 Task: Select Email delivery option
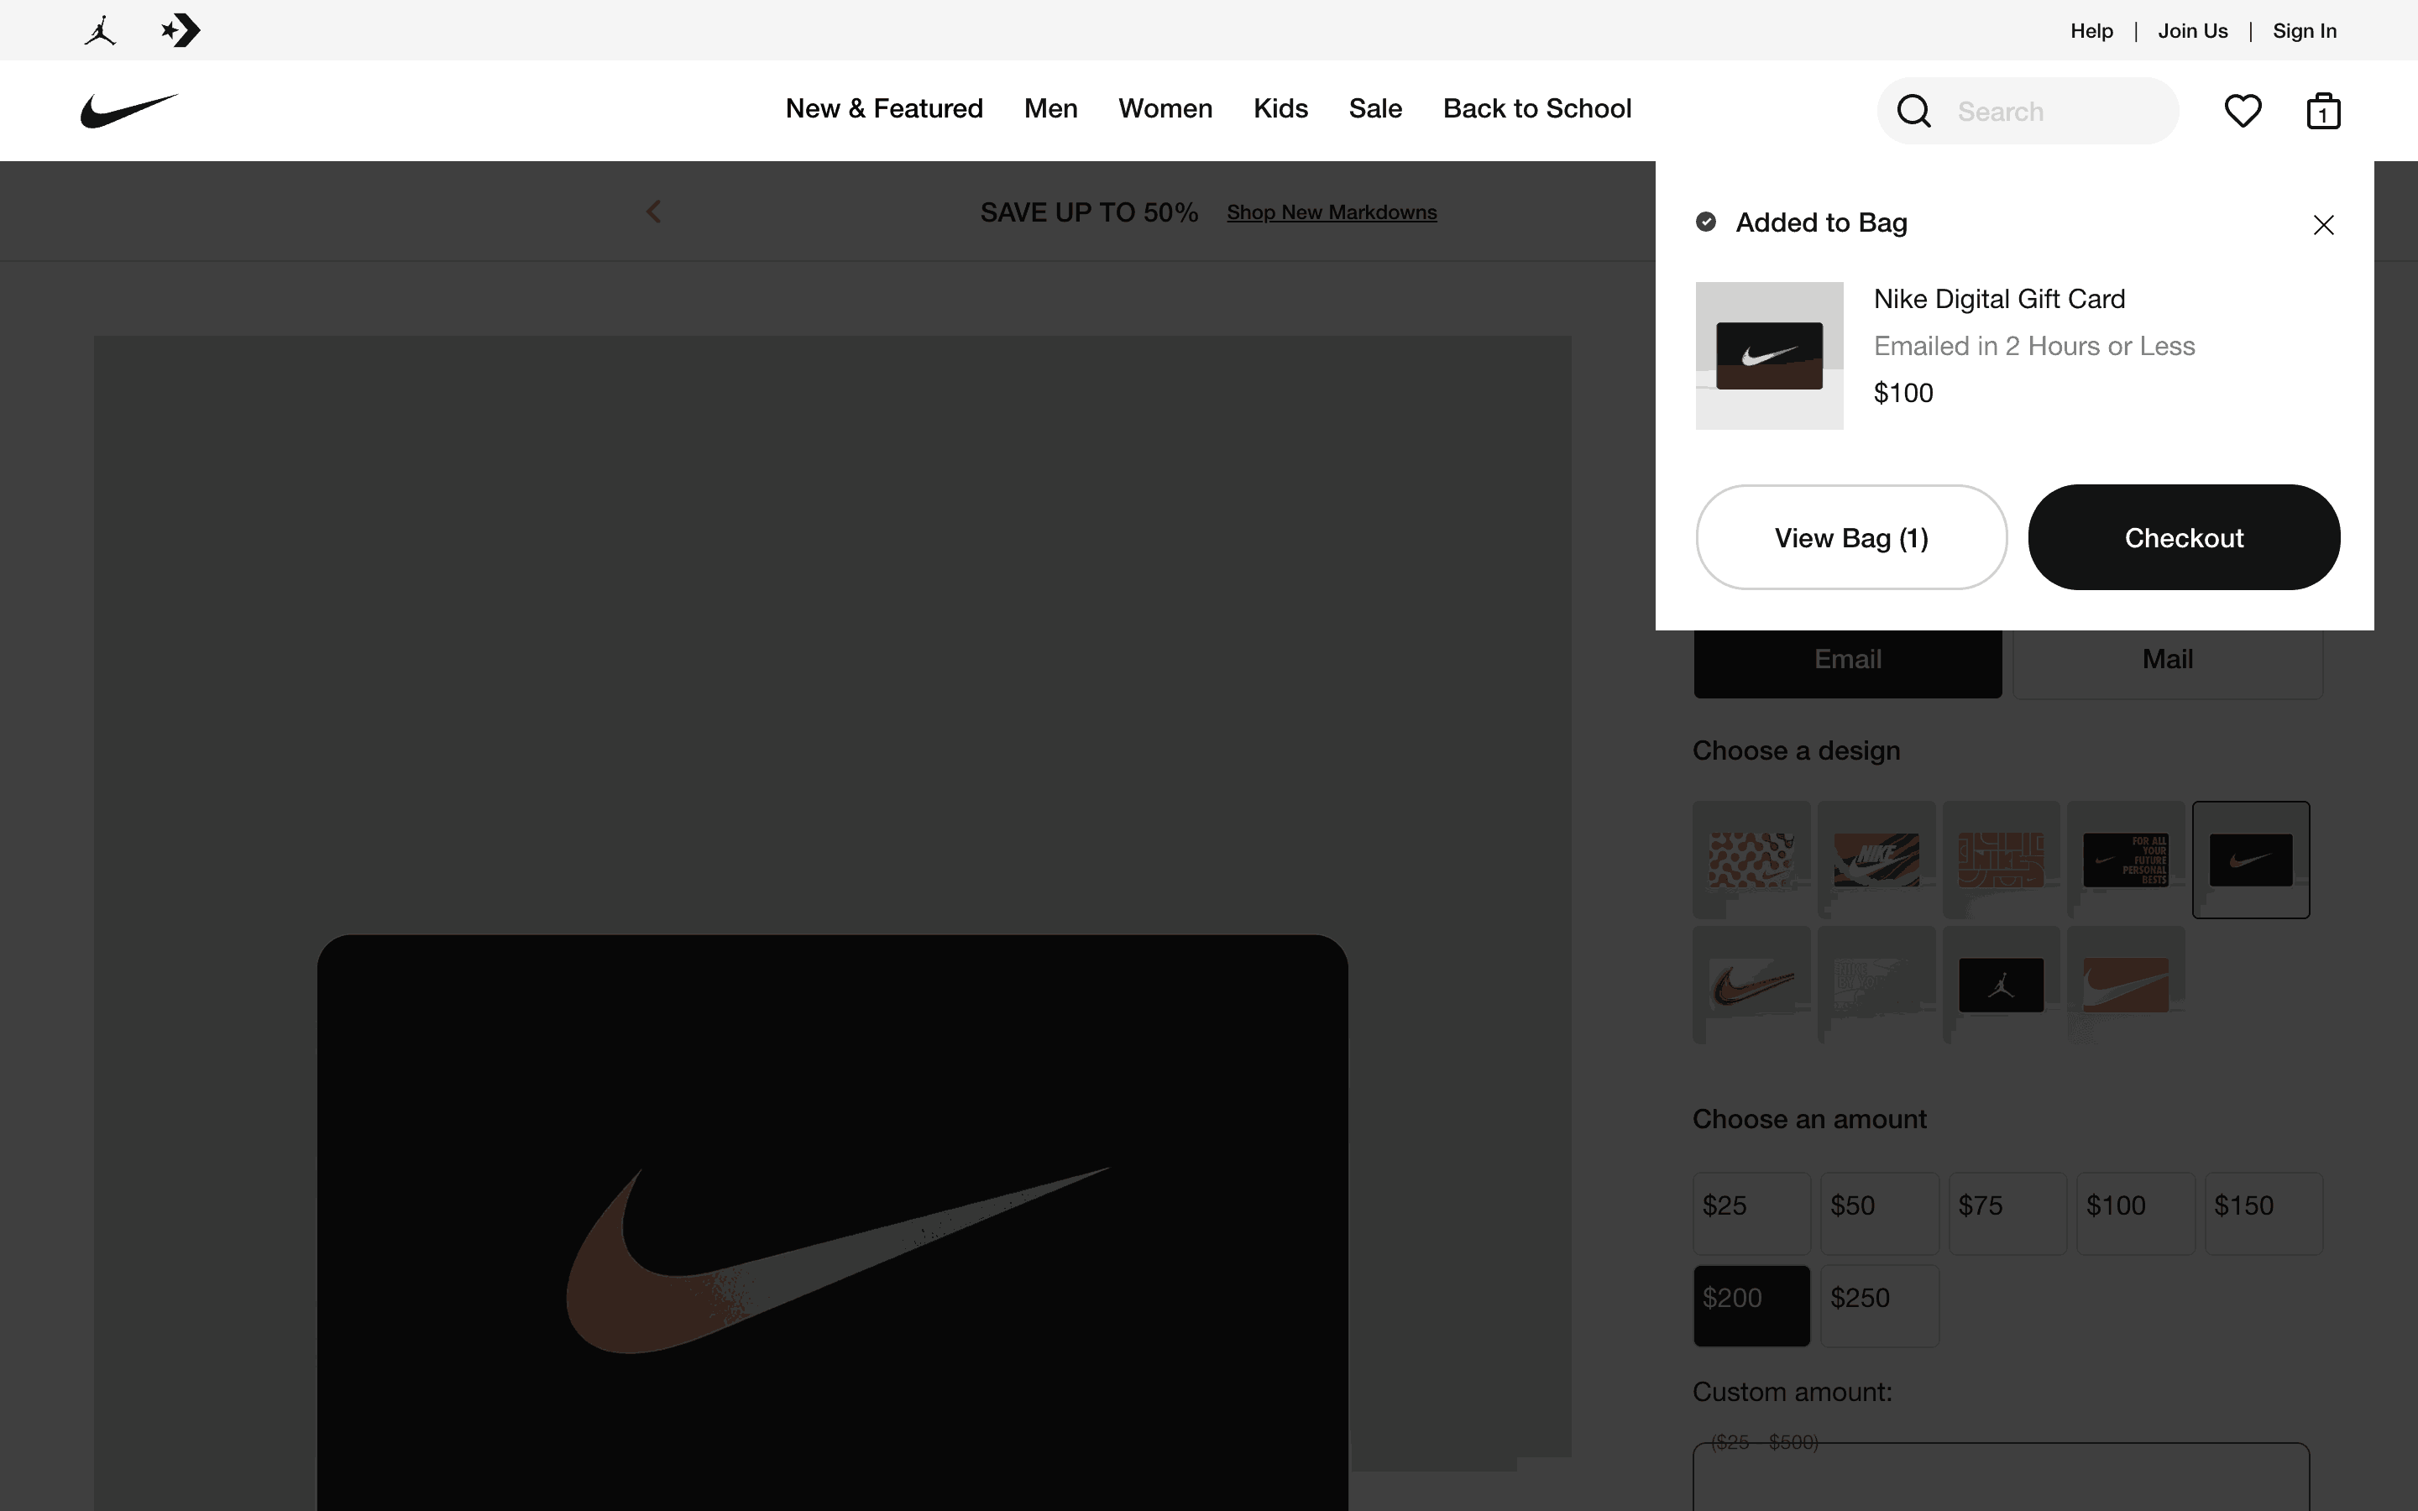point(1847,660)
